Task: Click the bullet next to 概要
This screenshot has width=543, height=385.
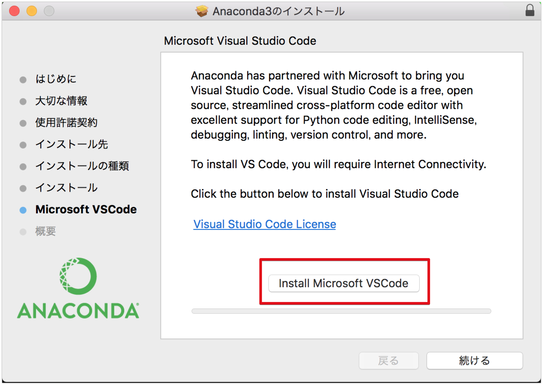Action: click(23, 232)
